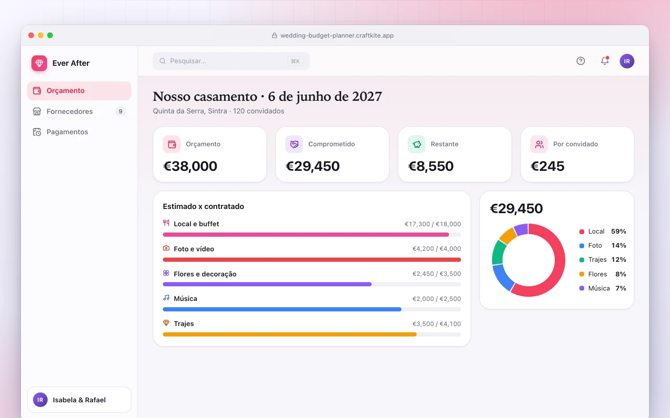Click the flower icon beside Flores e decoração
This screenshot has width=670, height=418.
click(166, 273)
